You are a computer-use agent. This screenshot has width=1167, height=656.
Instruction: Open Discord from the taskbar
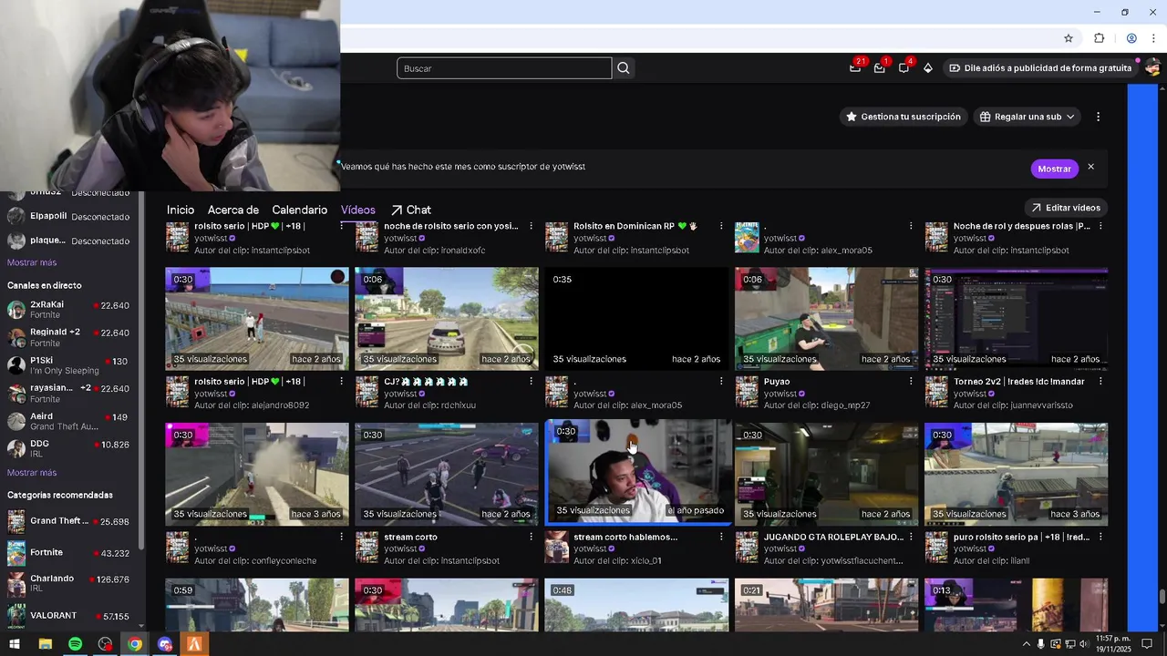[x=165, y=644]
